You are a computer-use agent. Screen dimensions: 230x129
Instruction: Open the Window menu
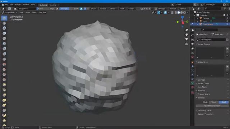click(26, 5)
